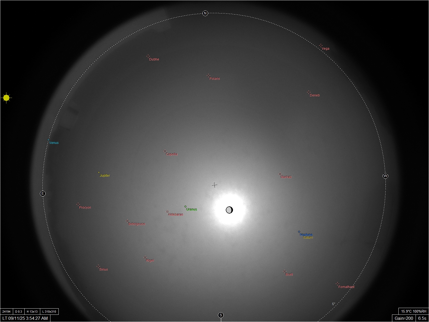
Task: Click the Betelgeuse star marker
Action: coord(127,221)
